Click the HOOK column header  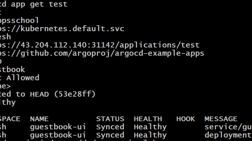coord(186,119)
